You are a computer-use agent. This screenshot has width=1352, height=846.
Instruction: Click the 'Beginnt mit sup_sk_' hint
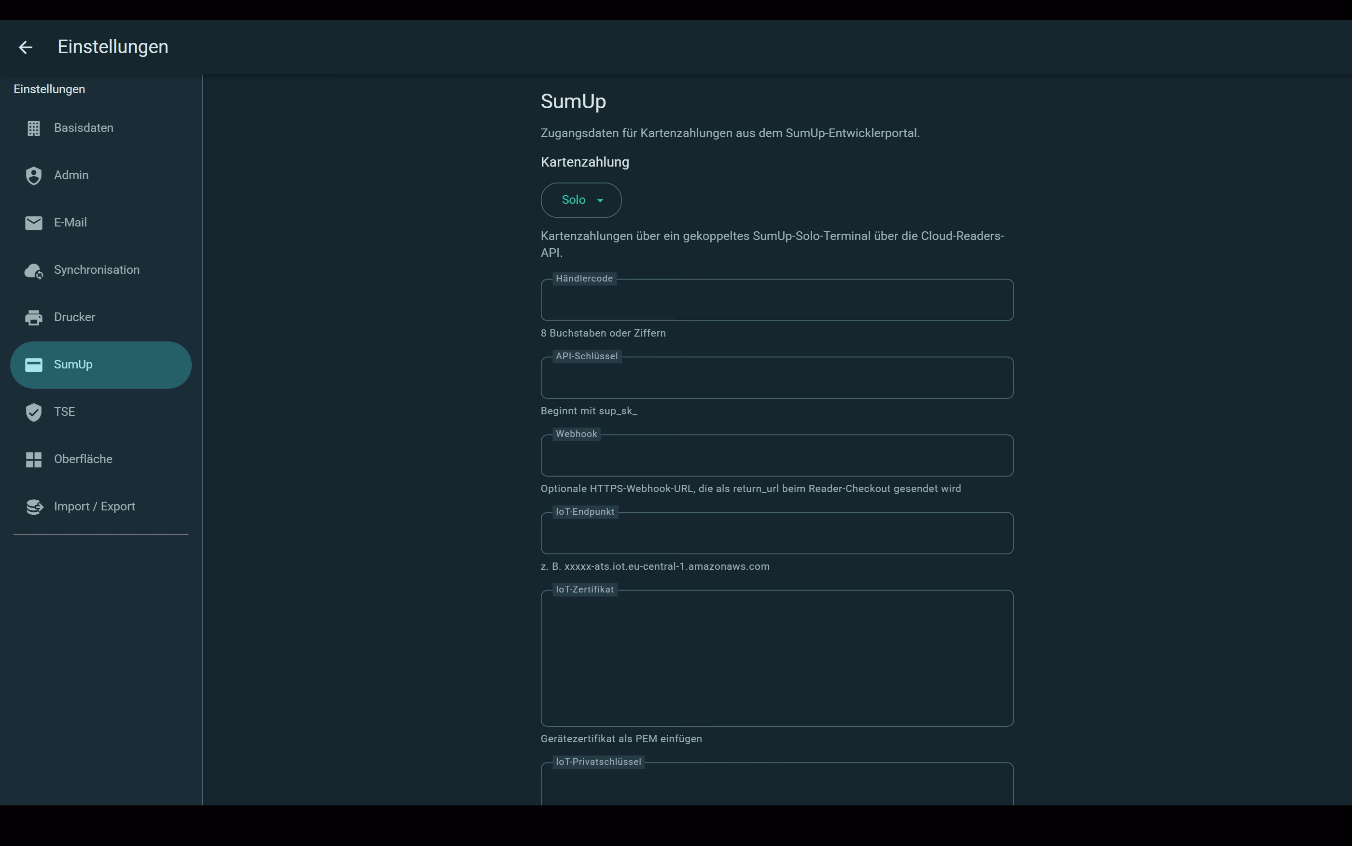pyautogui.click(x=589, y=411)
